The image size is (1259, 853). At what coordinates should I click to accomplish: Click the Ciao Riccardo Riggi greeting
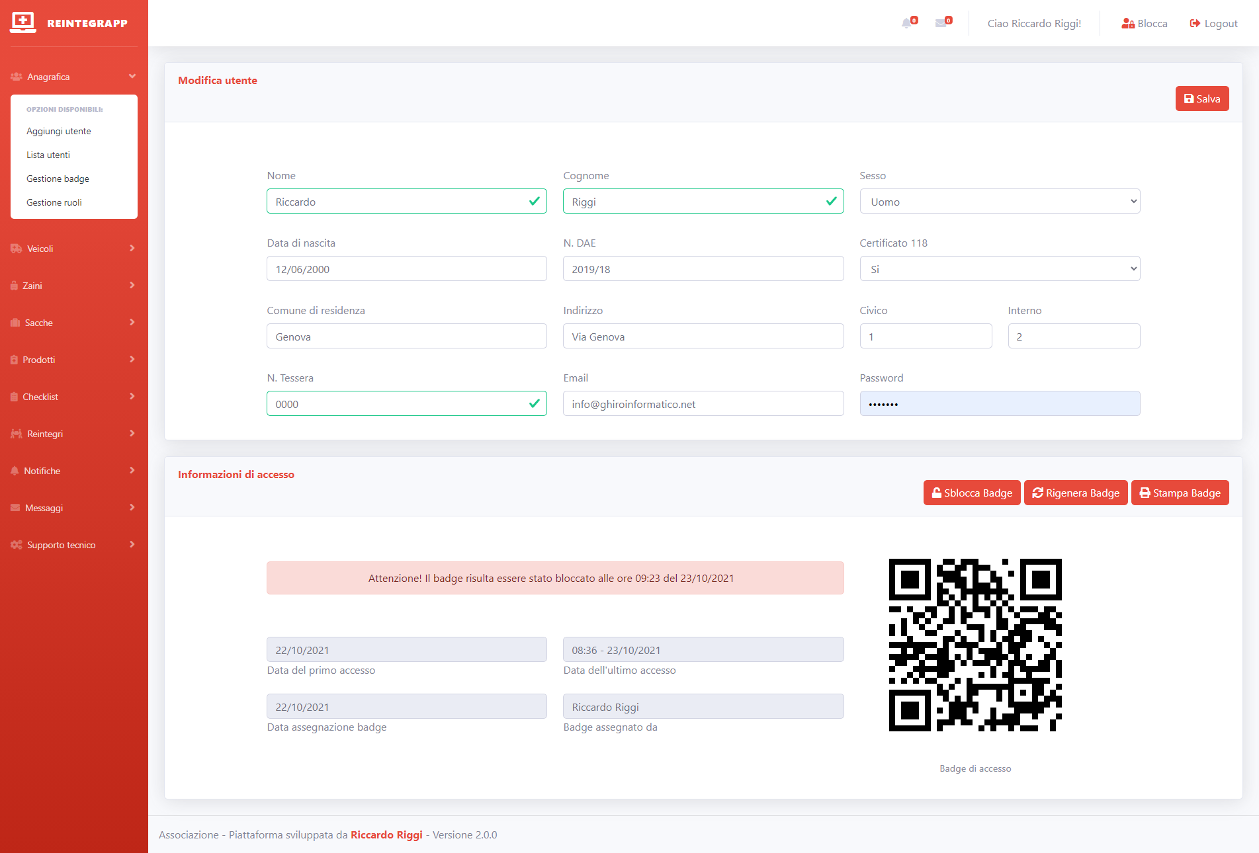tap(1034, 23)
